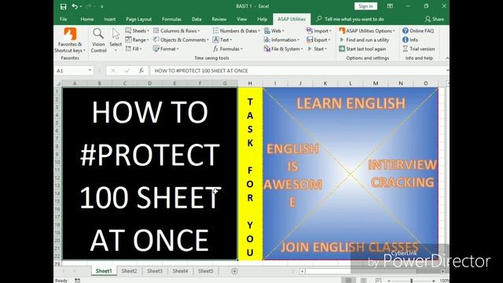Switch to the View ribbon tab

(241, 19)
